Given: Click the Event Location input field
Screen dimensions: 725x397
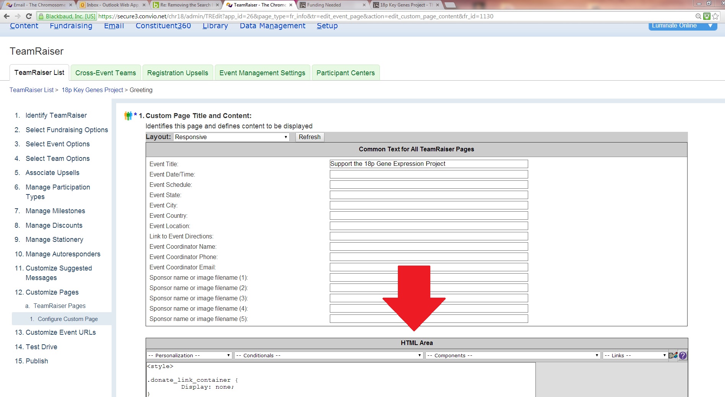Looking at the screenshot, I should (429, 226).
